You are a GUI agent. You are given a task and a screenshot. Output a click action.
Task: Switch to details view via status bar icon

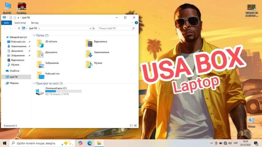[131, 126]
